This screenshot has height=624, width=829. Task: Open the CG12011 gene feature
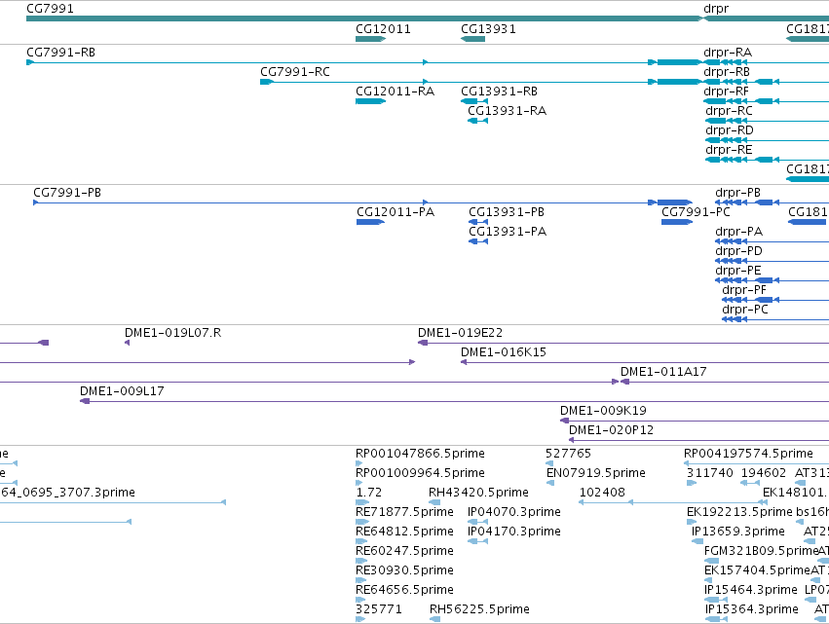370,39
